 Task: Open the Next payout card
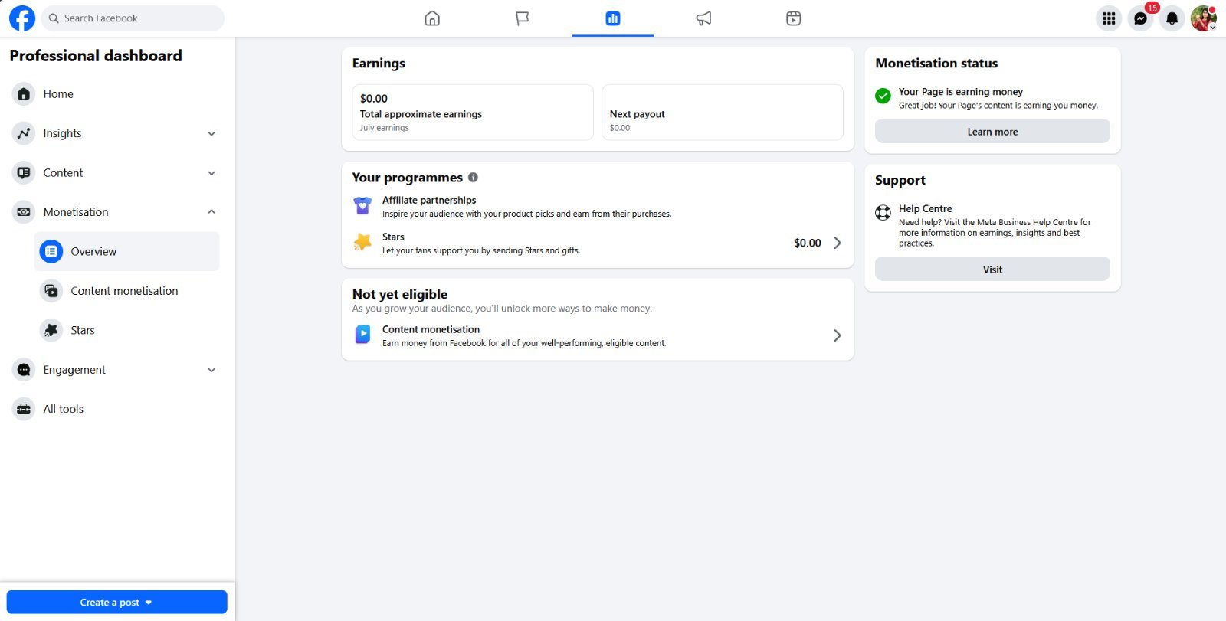[723, 113]
